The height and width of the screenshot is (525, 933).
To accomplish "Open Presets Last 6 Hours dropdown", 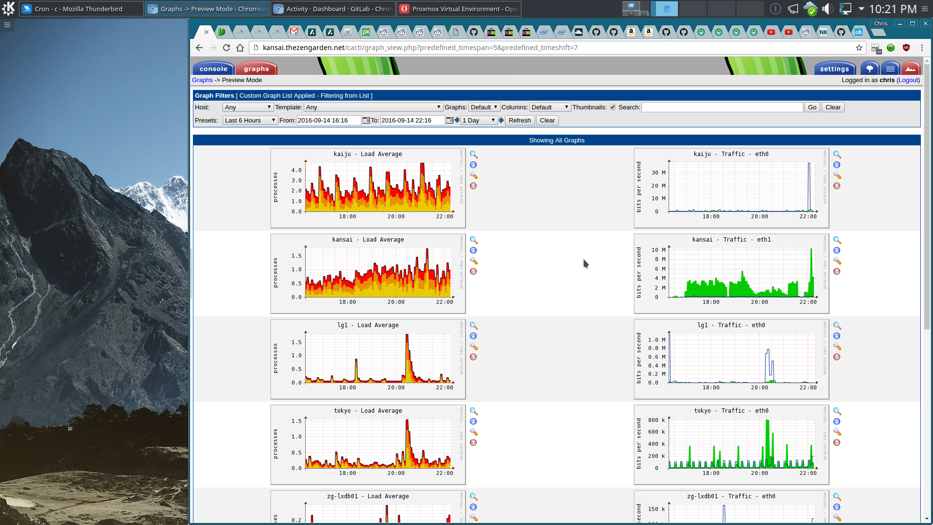I will click(250, 121).
